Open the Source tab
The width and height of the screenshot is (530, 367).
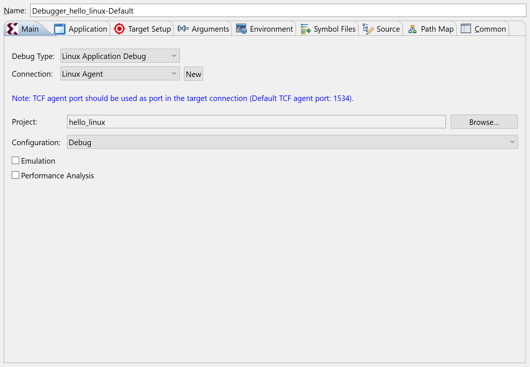381,29
